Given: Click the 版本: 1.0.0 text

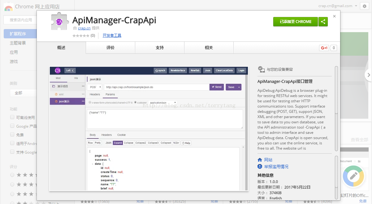Looking at the screenshot, I should pos(268,182).
